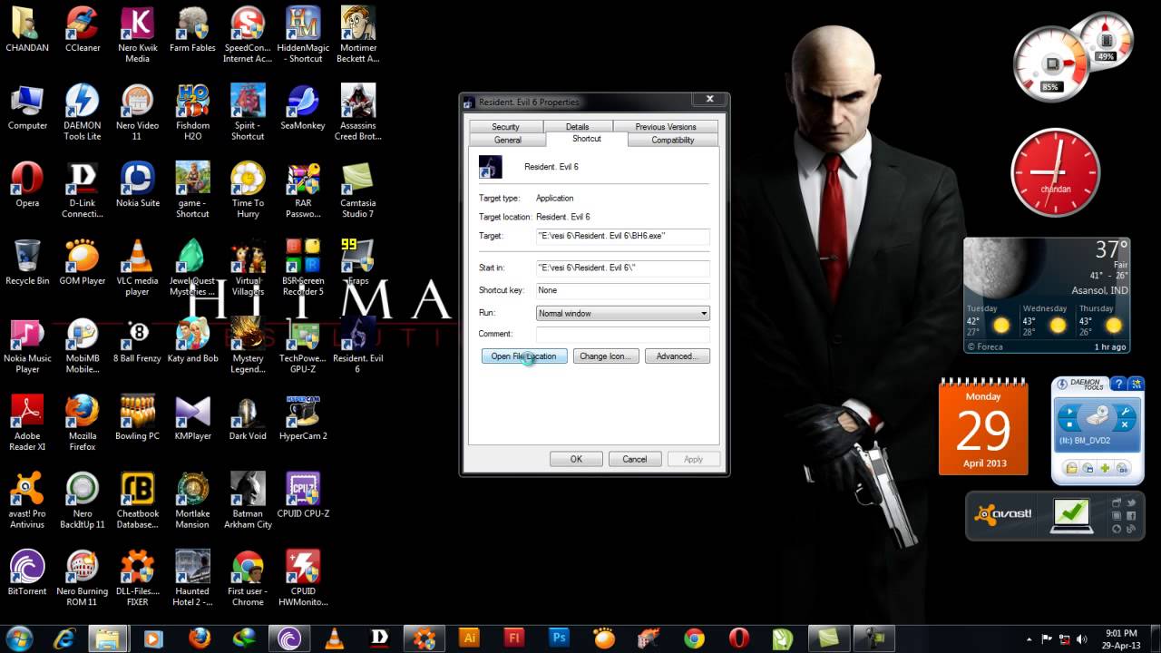The width and height of the screenshot is (1161, 653).
Task: Click the Twitter icon in avast! gadget
Action: 1131,502
